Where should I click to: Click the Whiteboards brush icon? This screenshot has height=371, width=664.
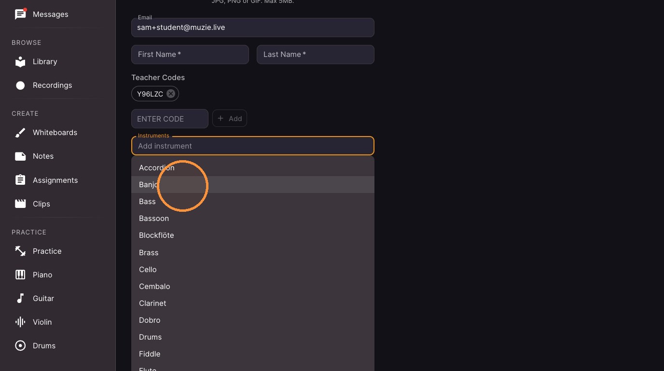click(x=20, y=133)
